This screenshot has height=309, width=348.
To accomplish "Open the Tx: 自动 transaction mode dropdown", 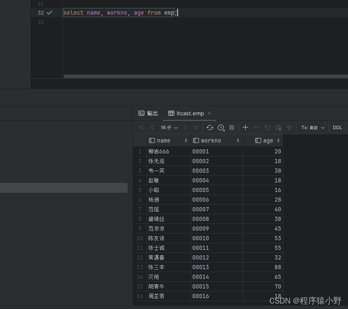I will tap(312, 127).
